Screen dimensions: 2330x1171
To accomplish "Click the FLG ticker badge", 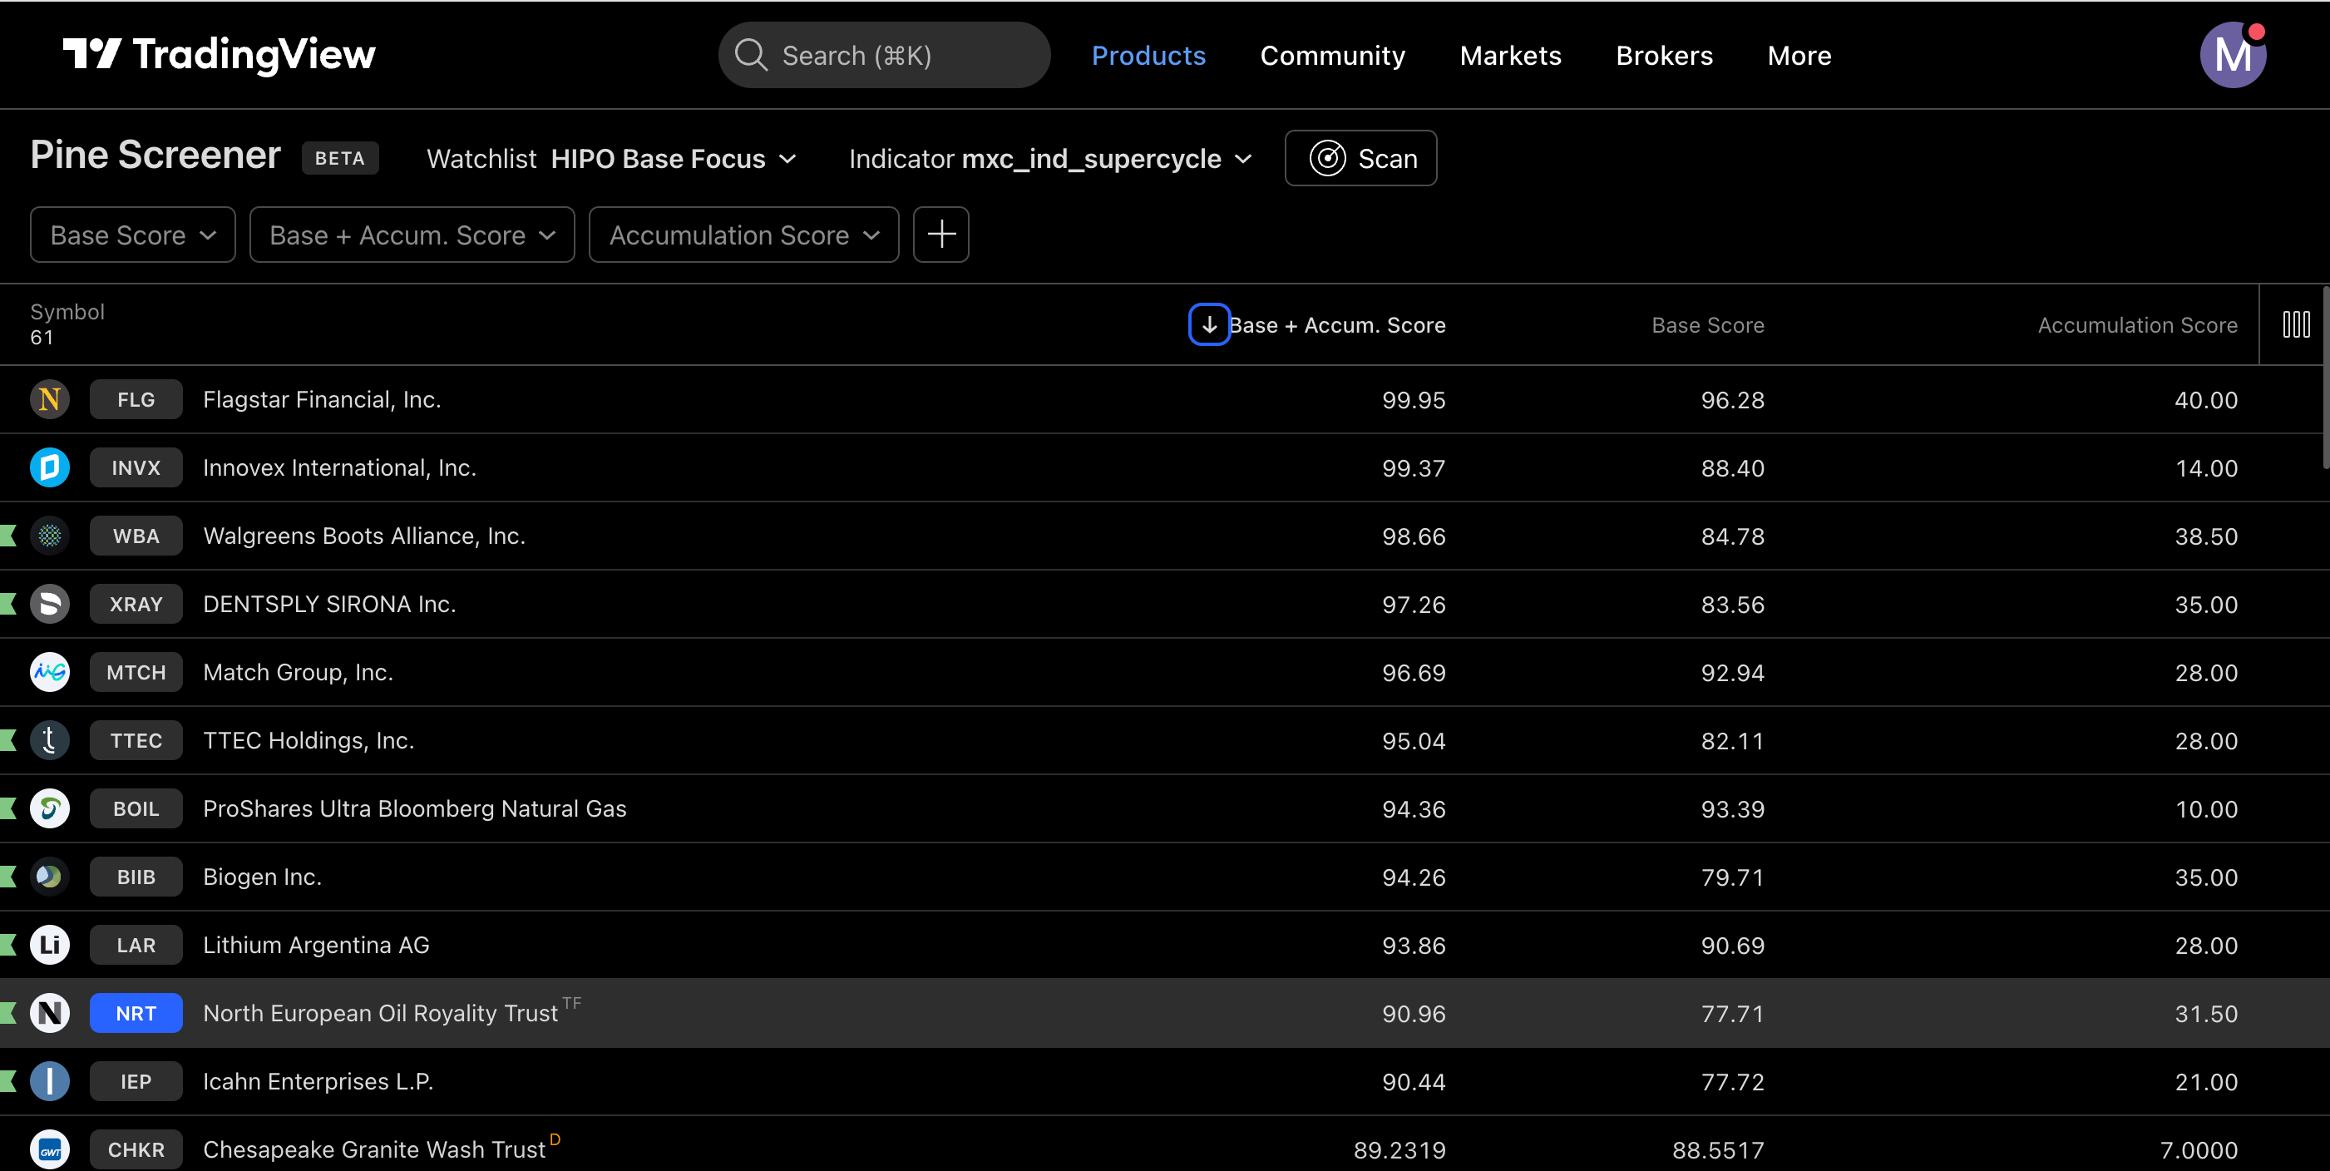I will pyautogui.click(x=136, y=399).
